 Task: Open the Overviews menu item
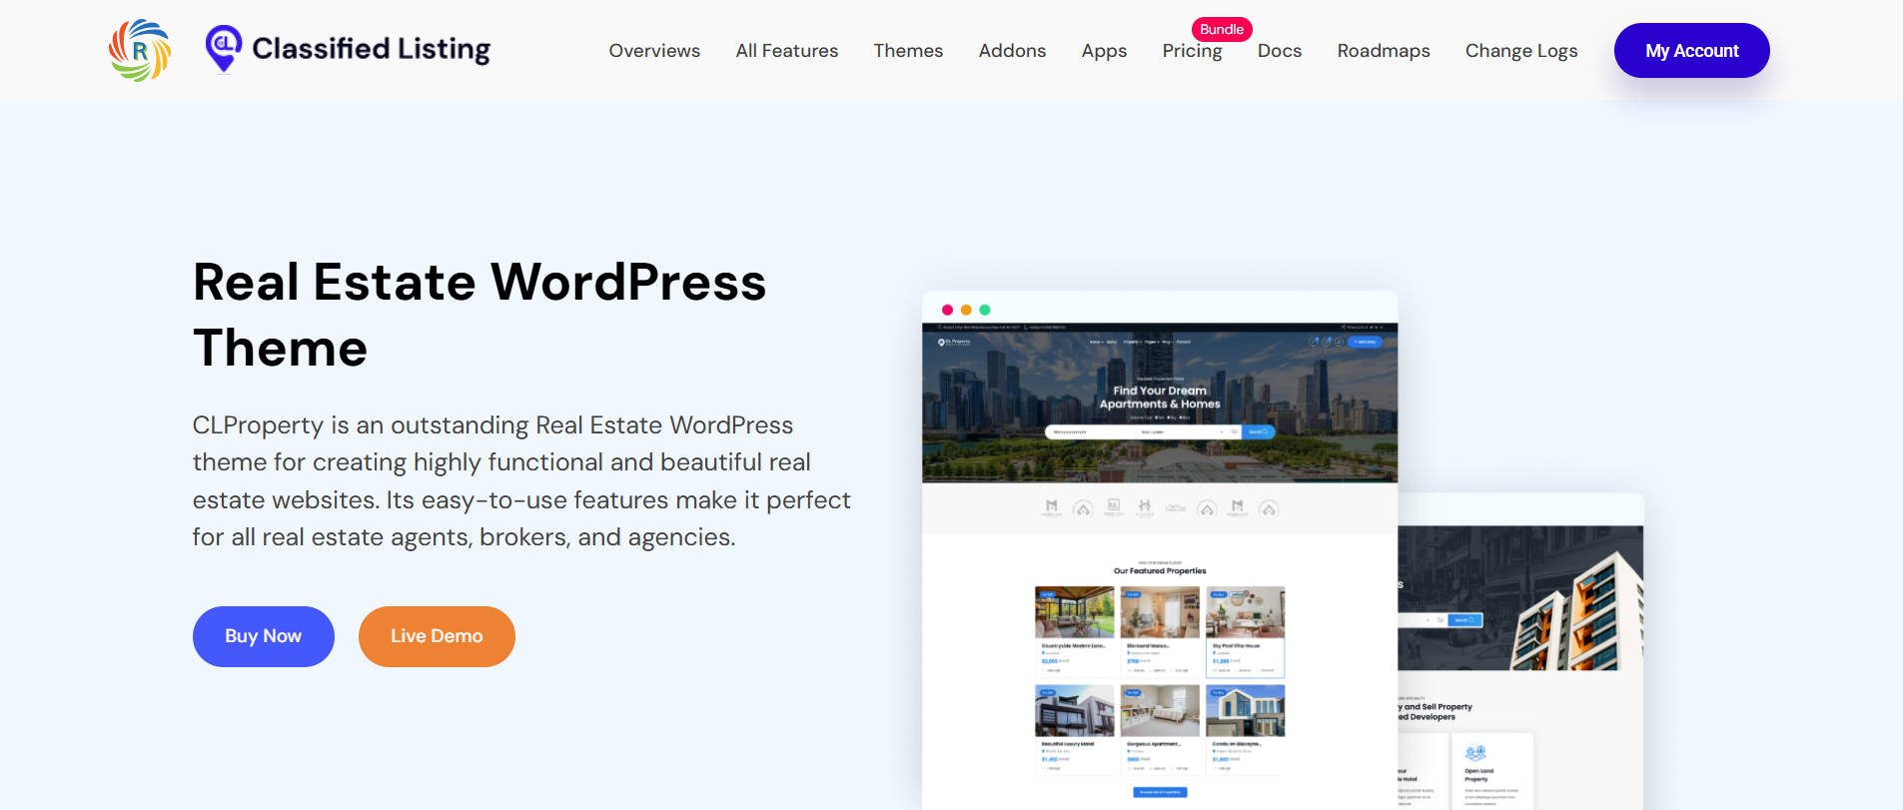(x=654, y=51)
